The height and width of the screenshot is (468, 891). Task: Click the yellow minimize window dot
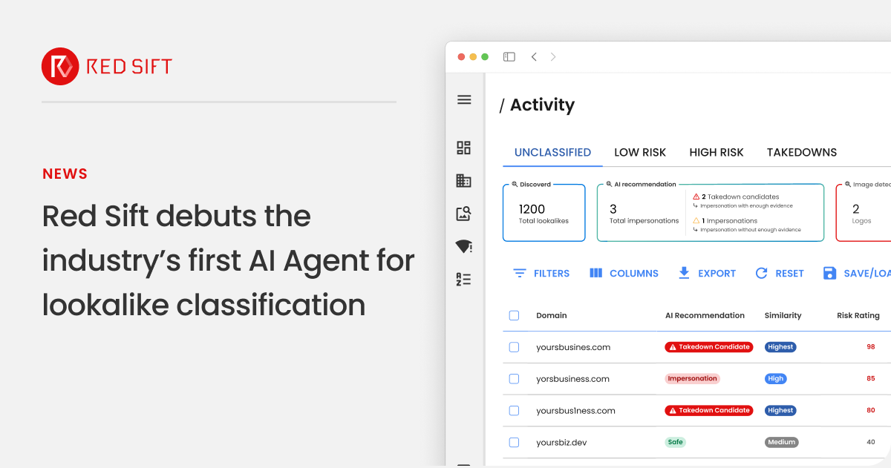coord(473,56)
